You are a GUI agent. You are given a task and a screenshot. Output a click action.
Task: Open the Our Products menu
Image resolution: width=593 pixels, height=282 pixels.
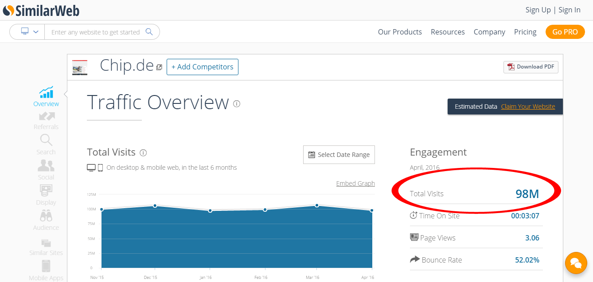coord(400,32)
